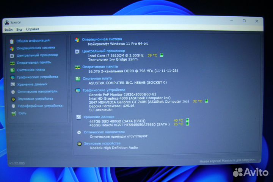Open Оперативная память via its sidebar icon

coord(13,63)
